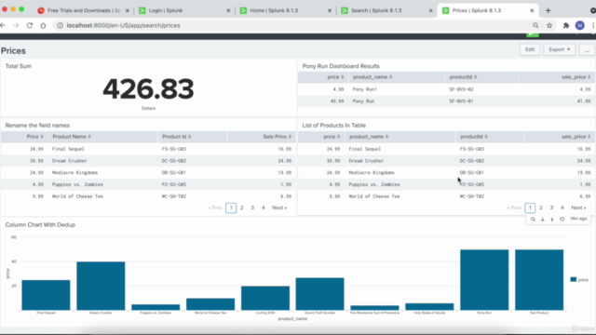Viewport: 596px width, 335px height.
Task: Click Next in List of Products pagination
Action: (x=578, y=208)
